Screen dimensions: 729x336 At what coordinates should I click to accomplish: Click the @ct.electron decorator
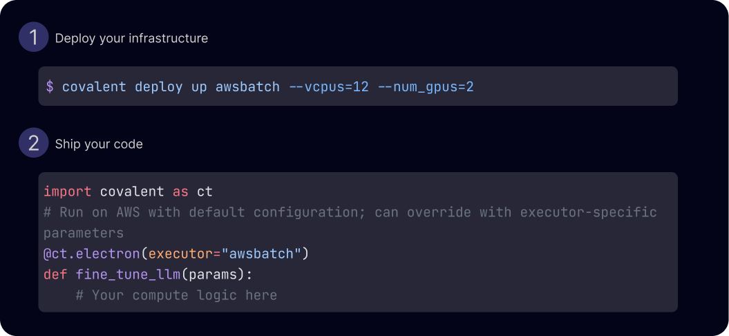click(x=92, y=254)
